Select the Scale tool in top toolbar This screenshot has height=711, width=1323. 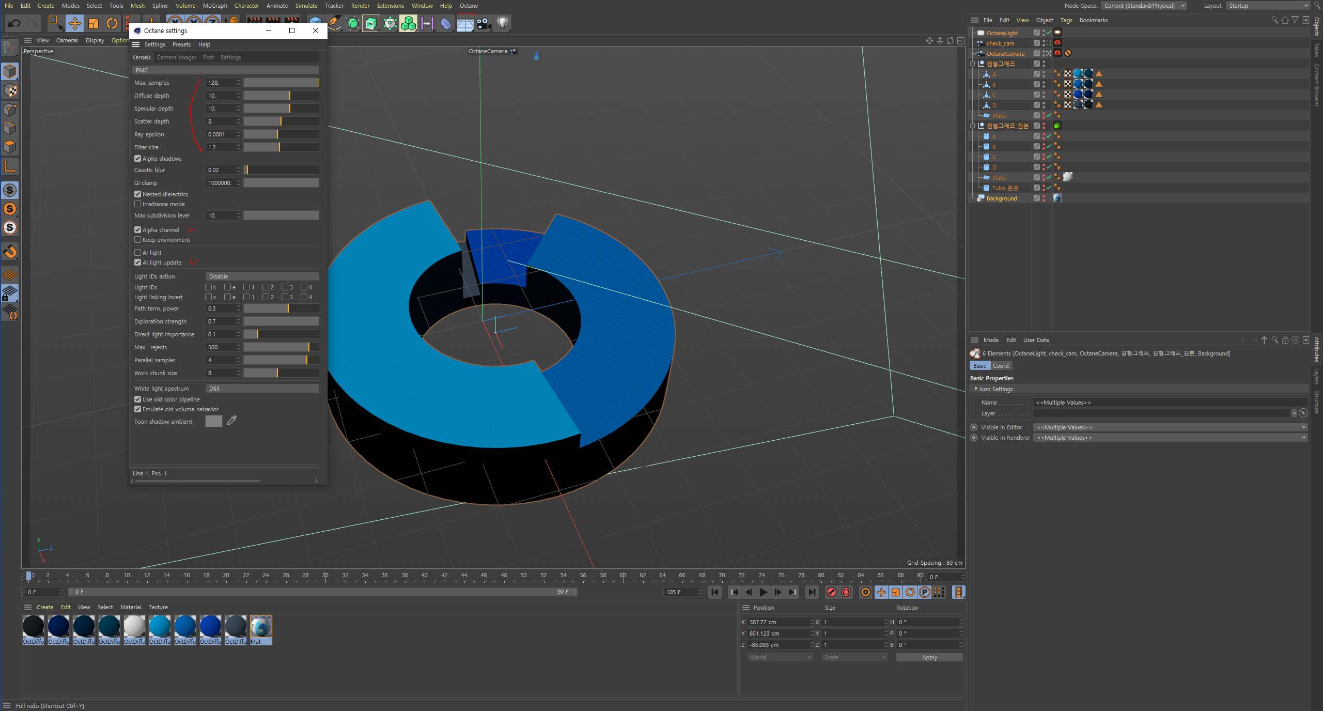coord(94,23)
